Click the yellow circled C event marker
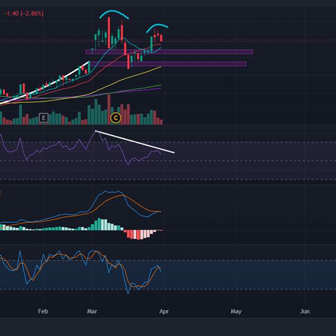The width and height of the screenshot is (336, 336). 116,118
